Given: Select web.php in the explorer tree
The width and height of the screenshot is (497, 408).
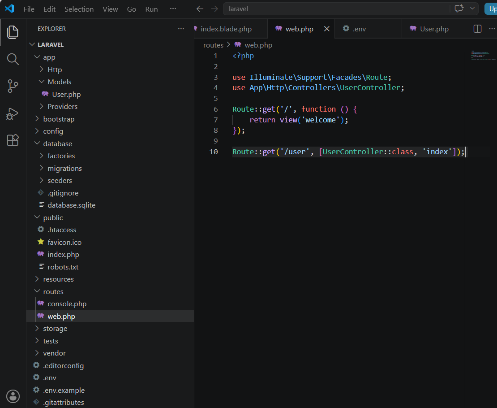Looking at the screenshot, I should click(x=110, y=316).
